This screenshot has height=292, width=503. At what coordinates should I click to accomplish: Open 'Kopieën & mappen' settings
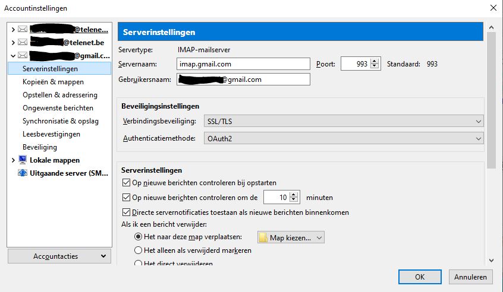(x=54, y=82)
